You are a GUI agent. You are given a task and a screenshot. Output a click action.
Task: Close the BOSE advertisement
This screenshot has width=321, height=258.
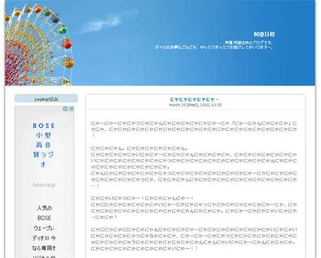[x=71, y=109]
